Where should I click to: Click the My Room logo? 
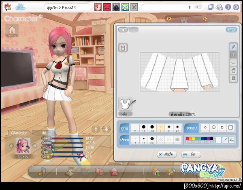20,7
